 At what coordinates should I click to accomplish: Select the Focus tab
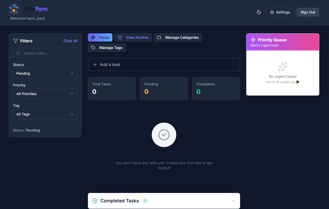click(100, 37)
